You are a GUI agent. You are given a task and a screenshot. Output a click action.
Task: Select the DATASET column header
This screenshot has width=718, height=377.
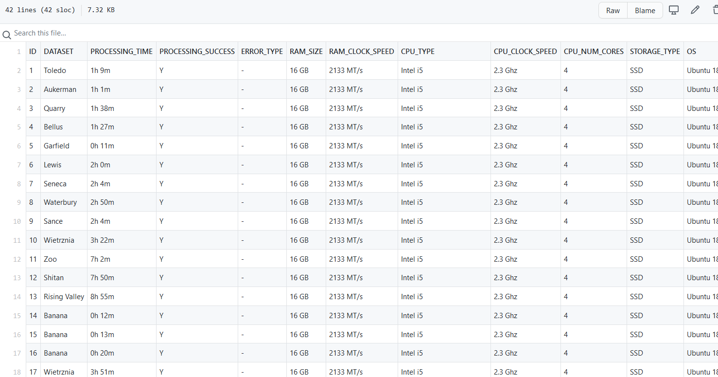tap(59, 51)
